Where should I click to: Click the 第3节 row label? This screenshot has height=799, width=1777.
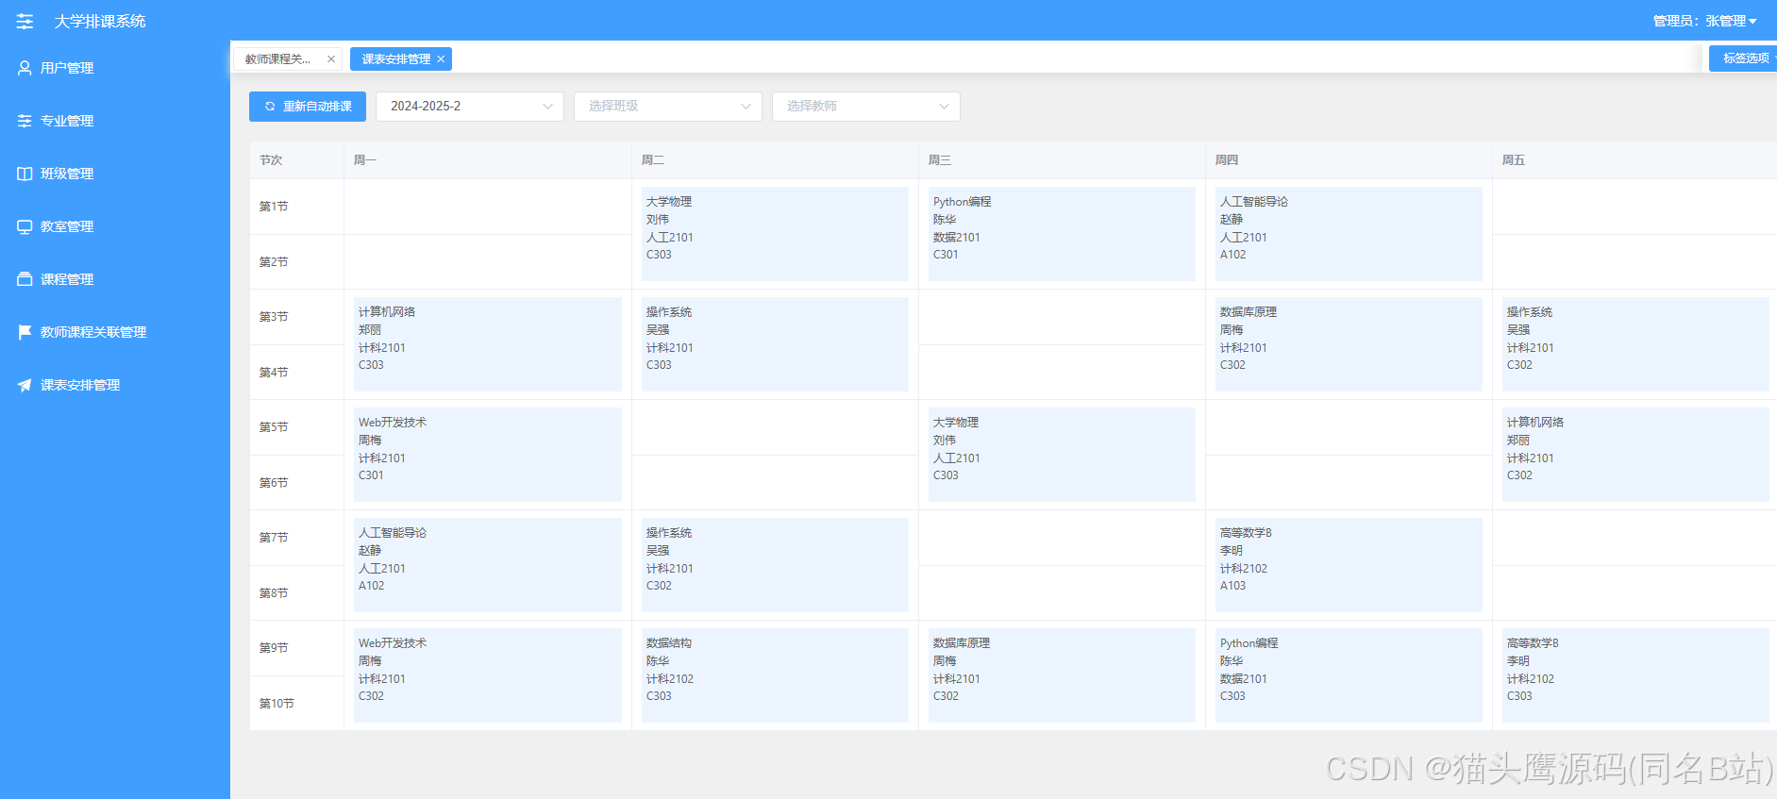[x=274, y=317]
